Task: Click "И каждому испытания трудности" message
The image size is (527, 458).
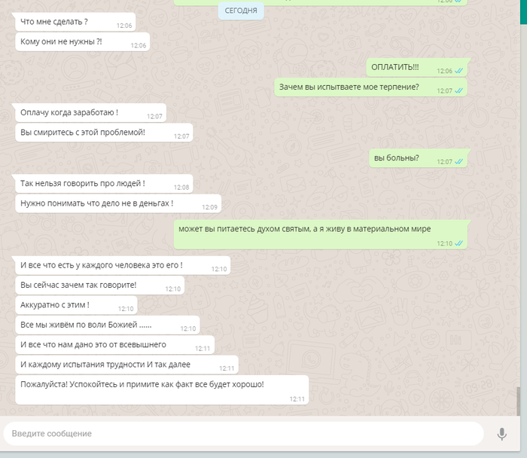Action: [x=126, y=365]
